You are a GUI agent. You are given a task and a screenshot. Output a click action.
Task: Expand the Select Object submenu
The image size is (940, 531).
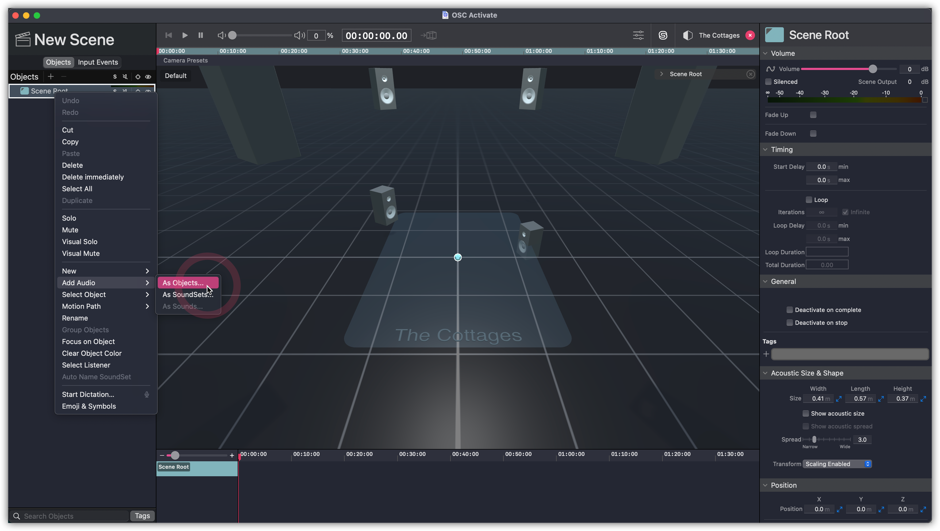[106, 294]
